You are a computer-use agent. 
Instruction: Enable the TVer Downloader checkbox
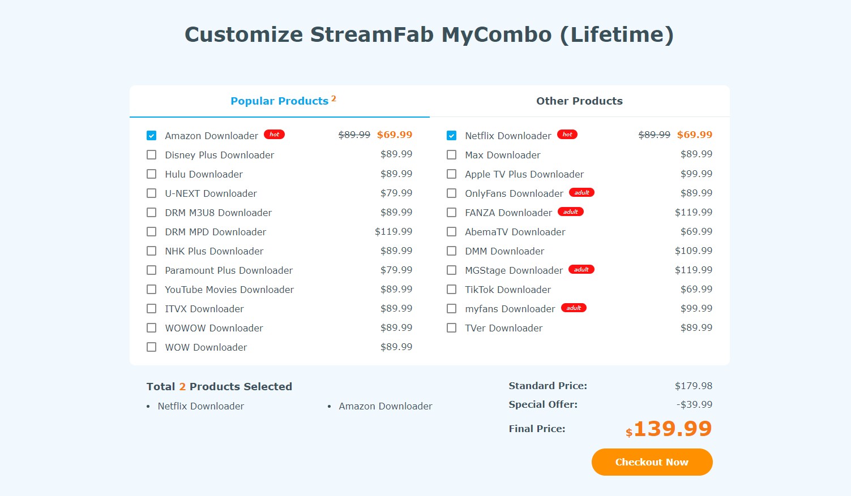coord(451,327)
